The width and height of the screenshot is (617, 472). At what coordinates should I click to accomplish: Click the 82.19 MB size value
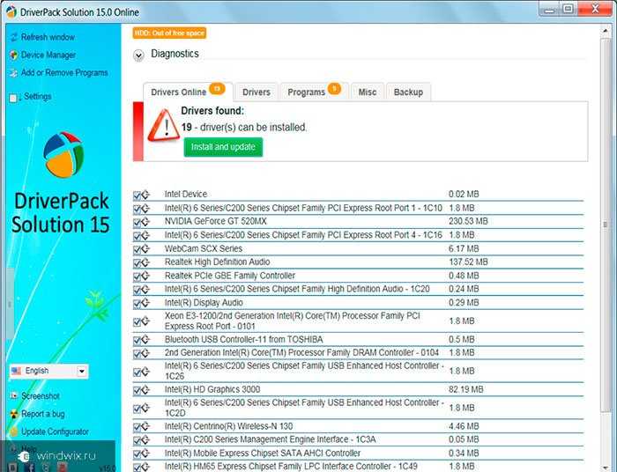pyautogui.click(x=466, y=389)
